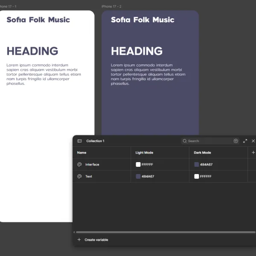Viewport: 256px width, 256px height.
Task: Click 4B4A67 value in Interface row
Action: coord(206,164)
